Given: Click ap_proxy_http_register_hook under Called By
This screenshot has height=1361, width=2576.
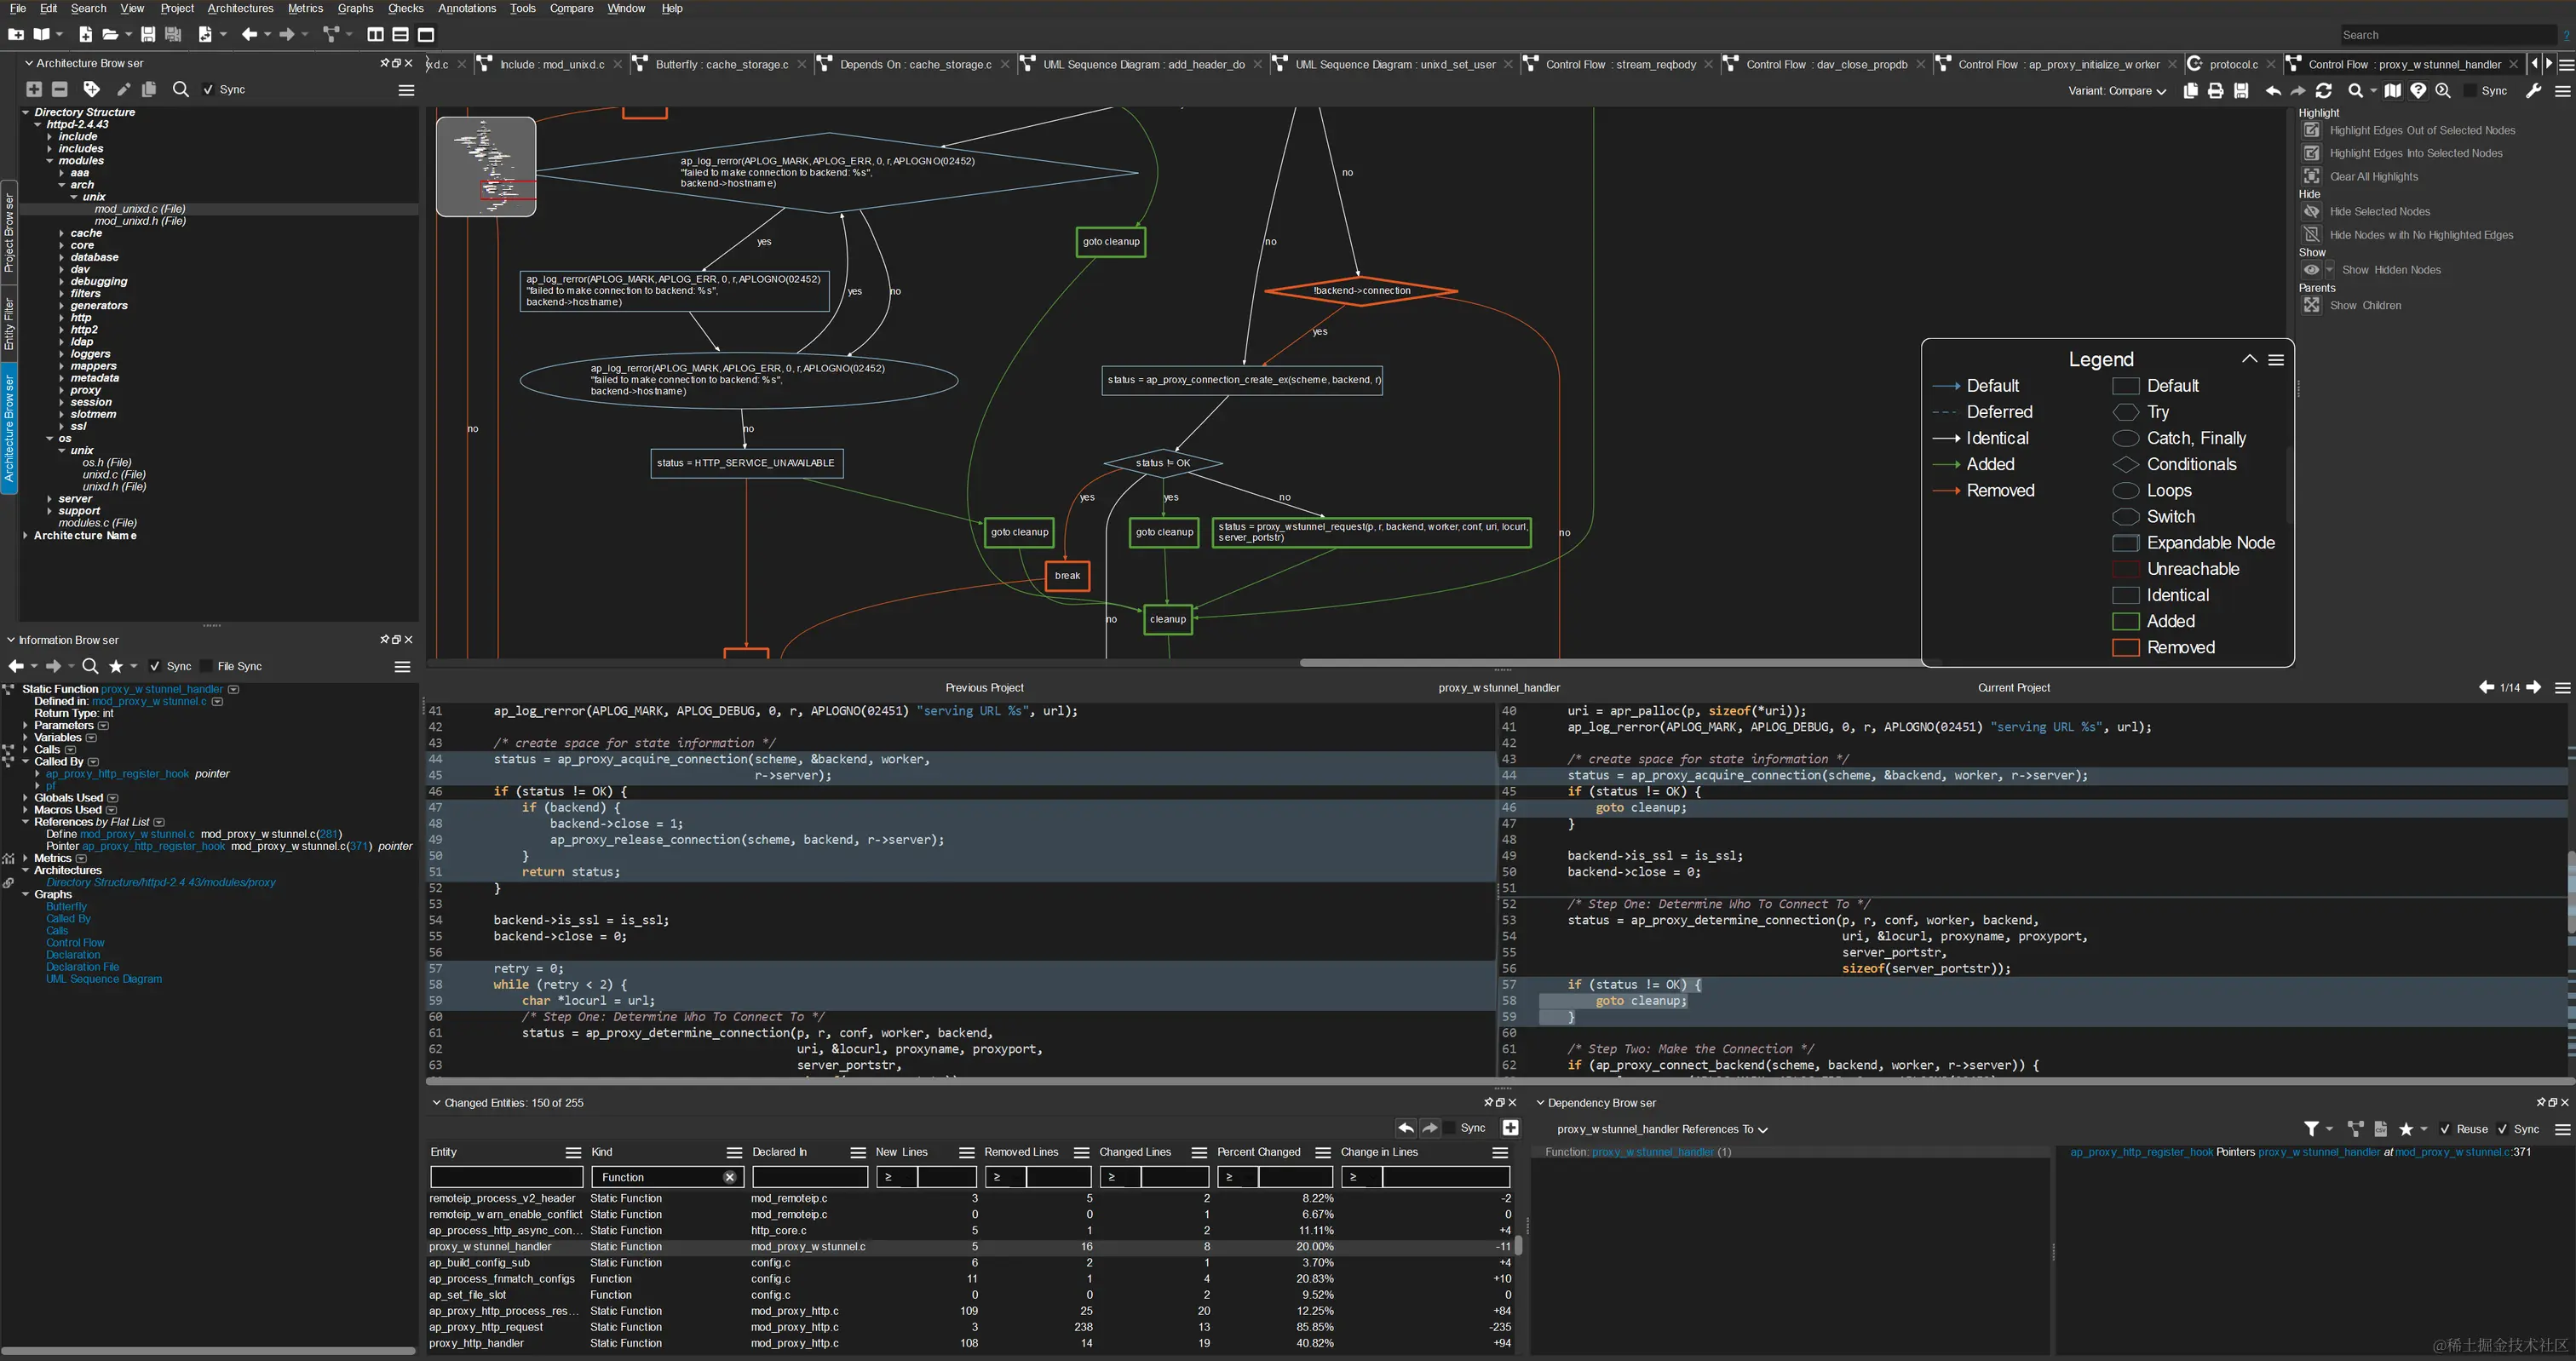Looking at the screenshot, I should coord(117,773).
